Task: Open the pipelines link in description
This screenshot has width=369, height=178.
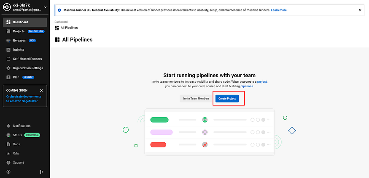Action: click(x=247, y=86)
